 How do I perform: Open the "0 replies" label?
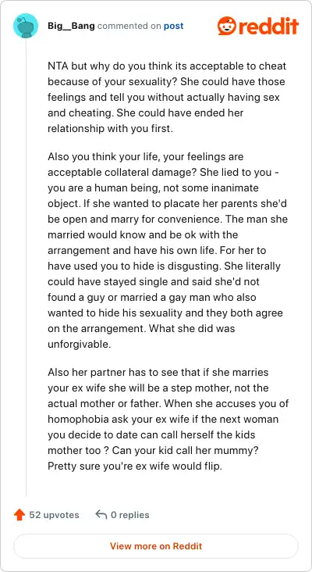(130, 515)
